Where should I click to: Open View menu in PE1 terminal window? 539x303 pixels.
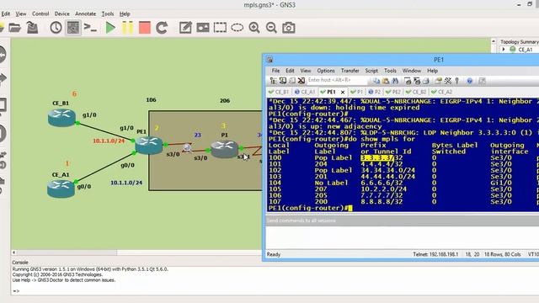coord(305,71)
